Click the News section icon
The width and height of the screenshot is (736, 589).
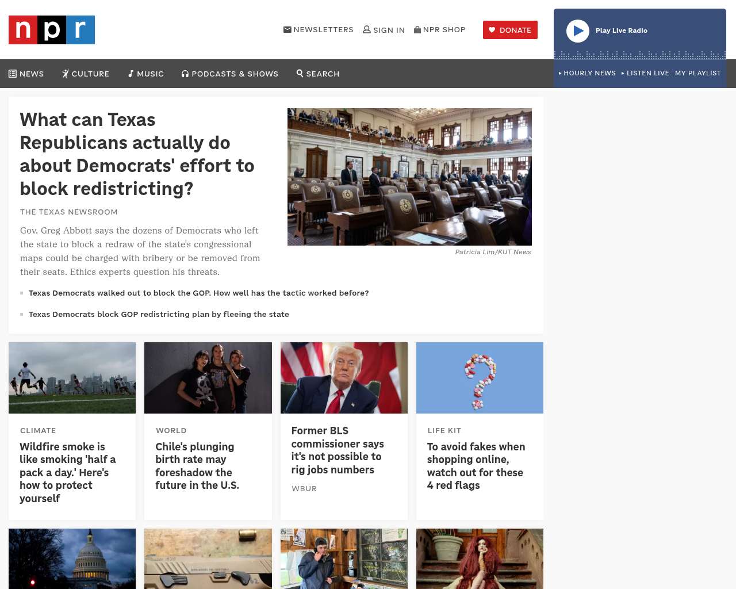click(x=13, y=74)
